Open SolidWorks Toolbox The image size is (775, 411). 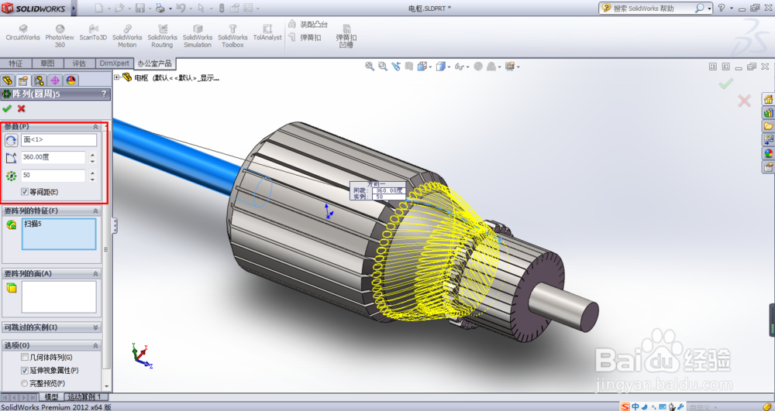click(x=232, y=36)
